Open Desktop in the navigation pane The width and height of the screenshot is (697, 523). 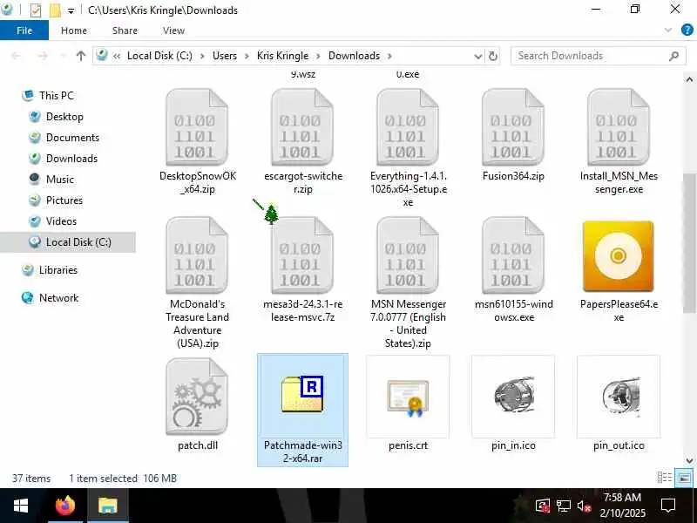(64, 117)
